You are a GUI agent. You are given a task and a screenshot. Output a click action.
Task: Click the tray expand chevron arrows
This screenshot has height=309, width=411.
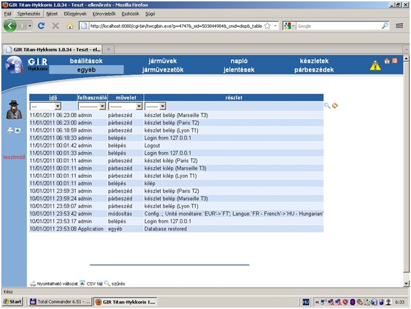[x=317, y=302]
